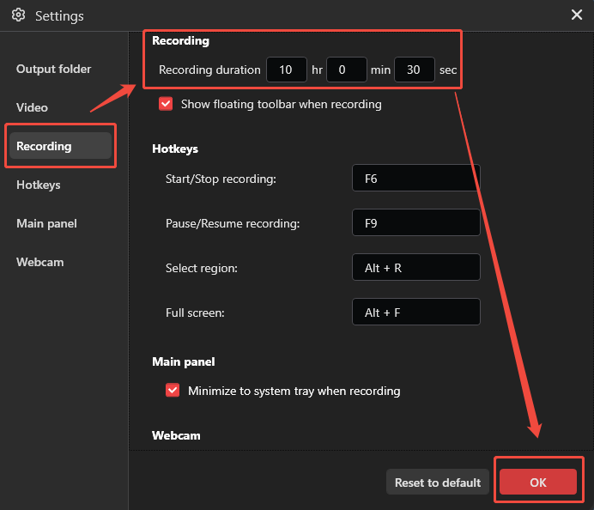Select the Recording section in sidebar
The image size is (594, 510).
point(61,146)
